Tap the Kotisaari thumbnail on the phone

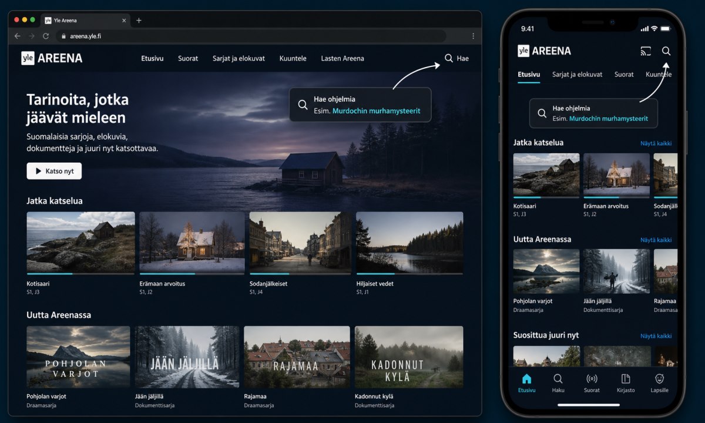click(x=546, y=174)
